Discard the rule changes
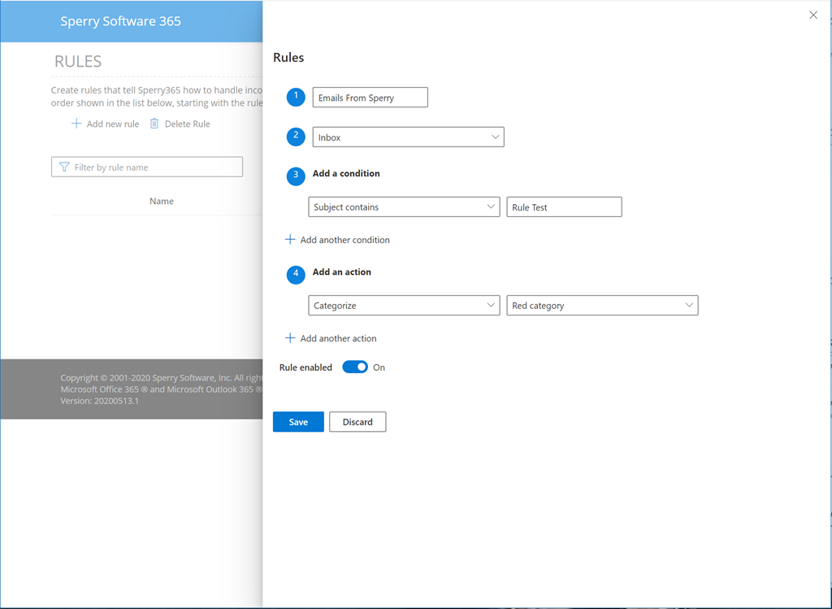This screenshot has width=832, height=609. click(357, 421)
